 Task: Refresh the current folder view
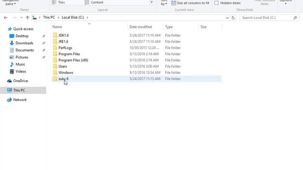[x=233, y=18]
